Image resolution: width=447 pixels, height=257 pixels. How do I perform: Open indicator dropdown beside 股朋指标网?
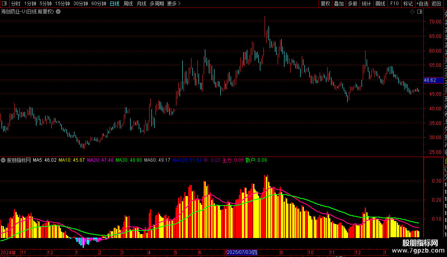coord(3,160)
